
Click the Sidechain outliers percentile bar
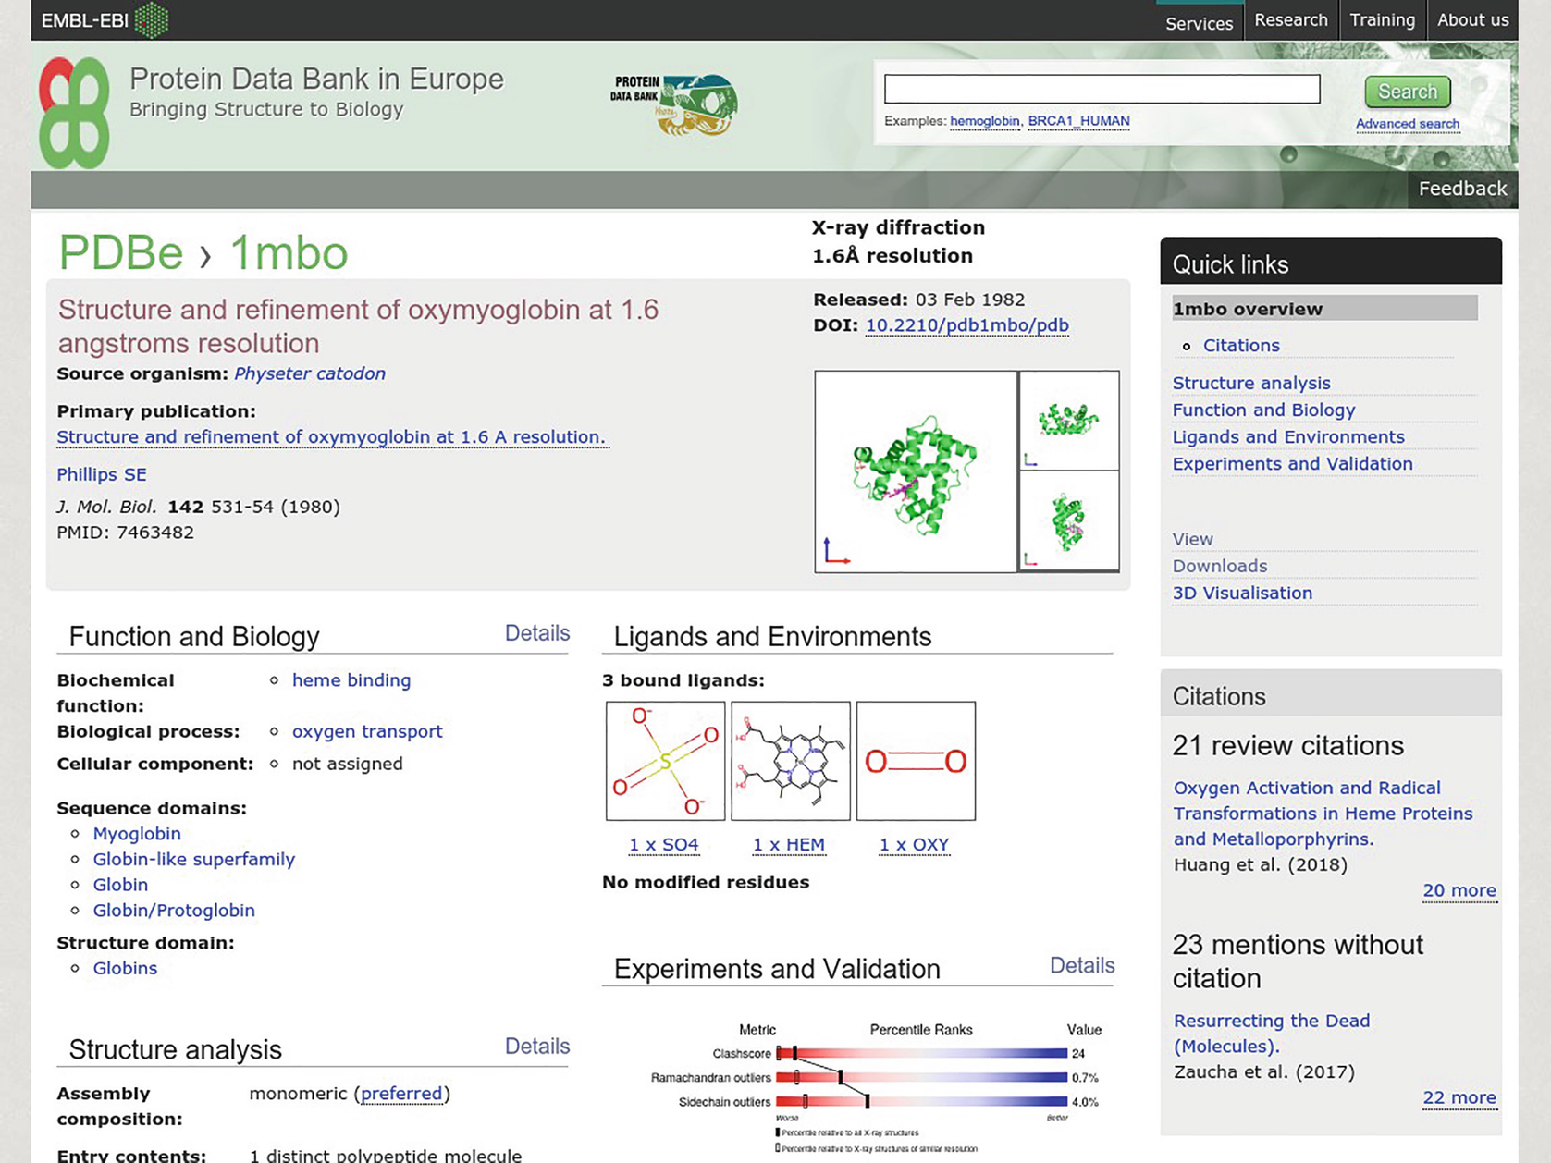click(x=921, y=1101)
